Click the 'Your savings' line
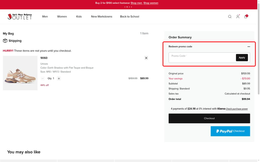The image size is (260, 162). pyautogui.click(x=209, y=79)
